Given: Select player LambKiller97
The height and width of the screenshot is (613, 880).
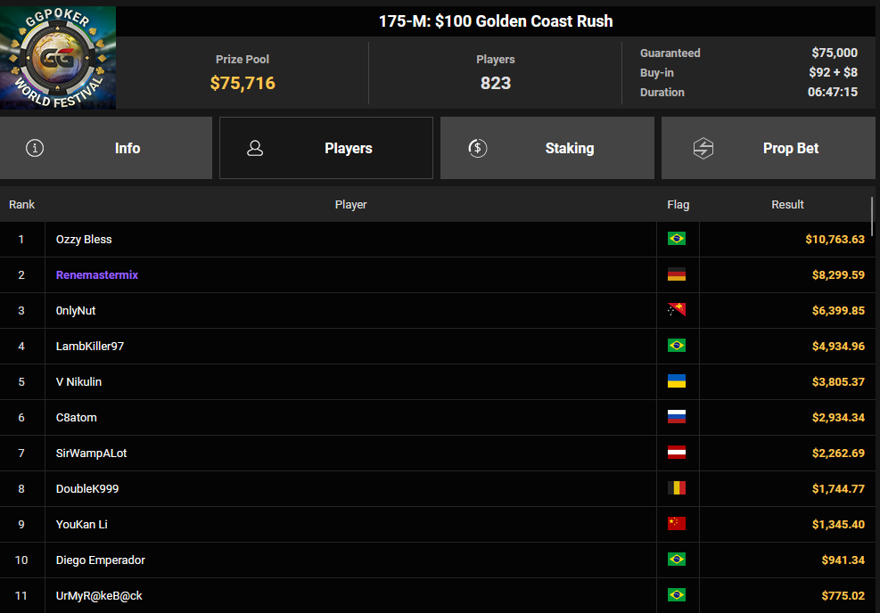Looking at the screenshot, I should (90, 346).
